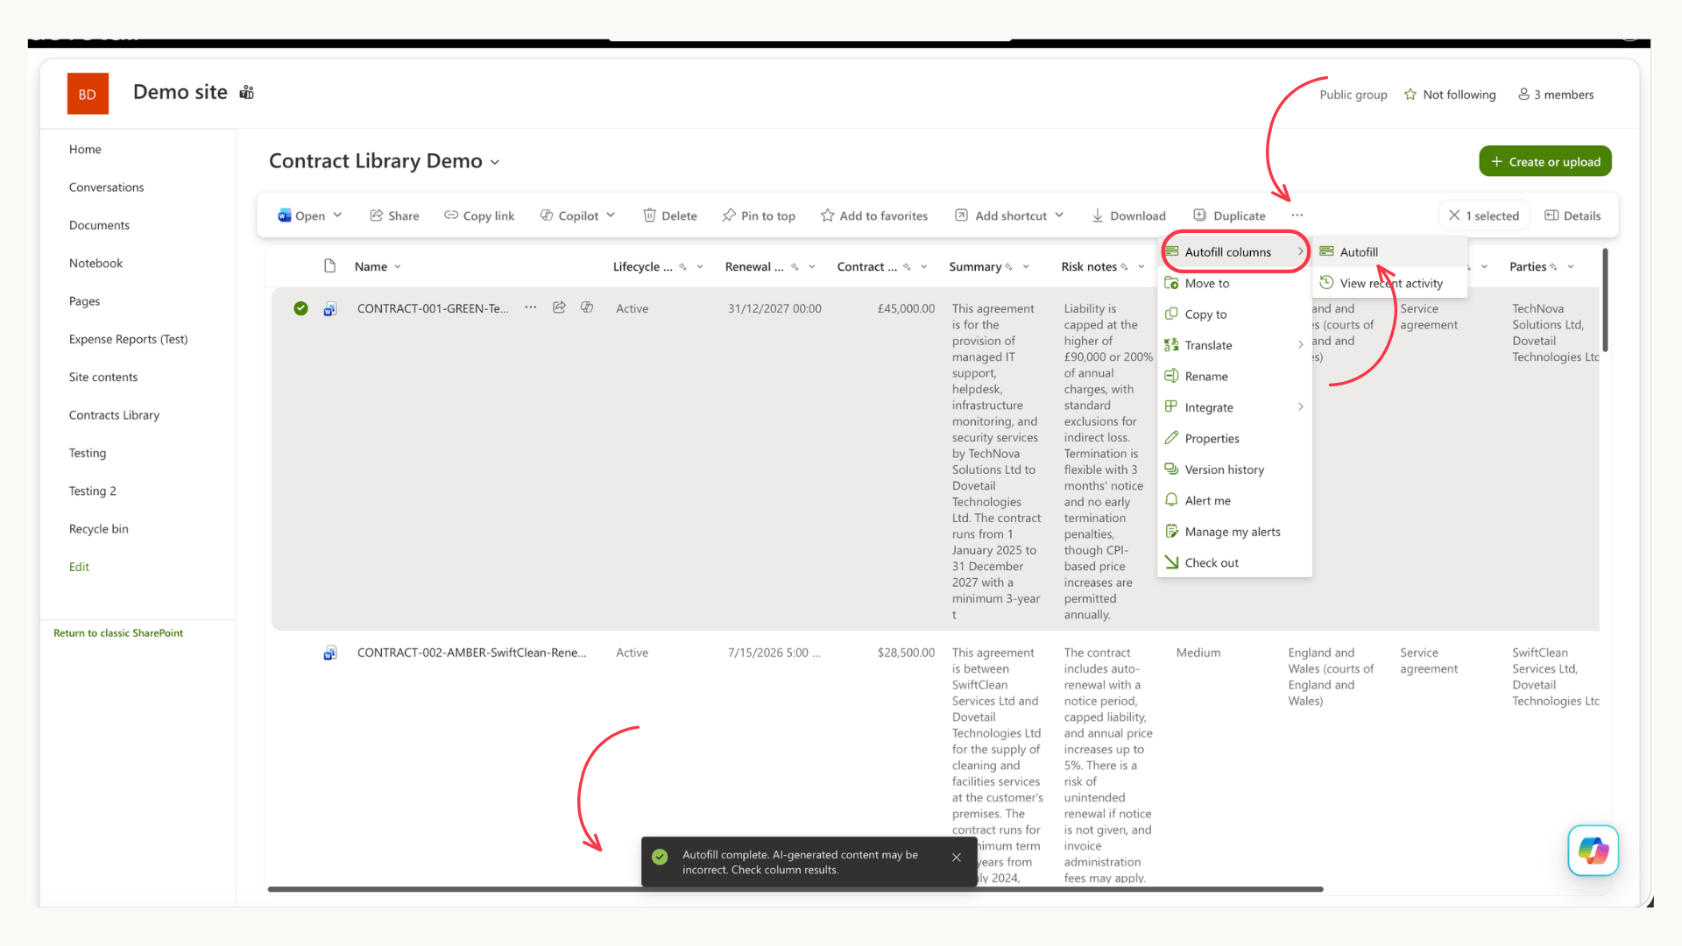The height and width of the screenshot is (946, 1682).
Task: Download the selected contract
Action: click(x=1128, y=215)
